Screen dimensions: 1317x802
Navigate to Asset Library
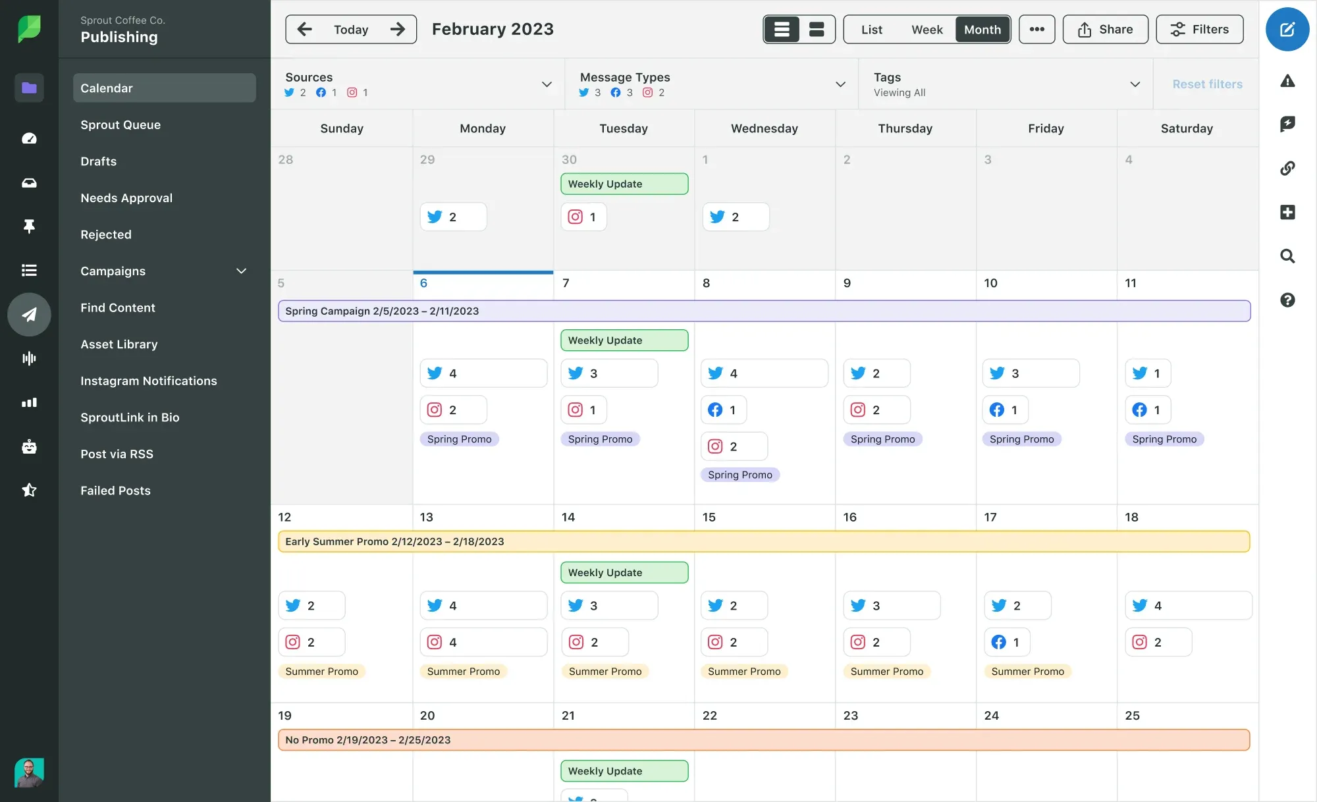tap(119, 344)
